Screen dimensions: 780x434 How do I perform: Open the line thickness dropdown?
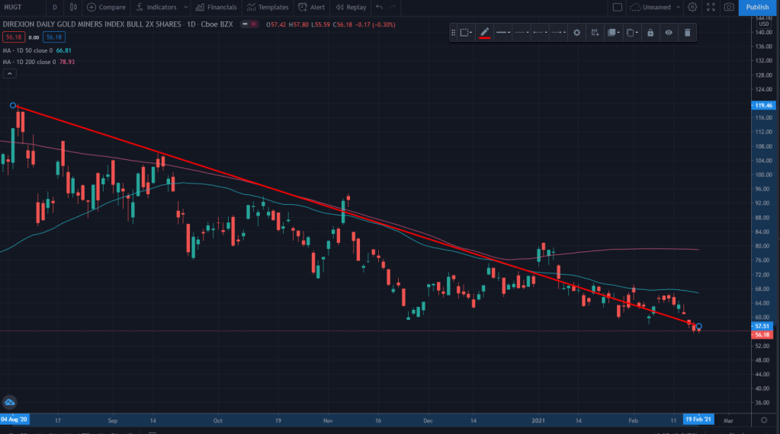(x=503, y=33)
